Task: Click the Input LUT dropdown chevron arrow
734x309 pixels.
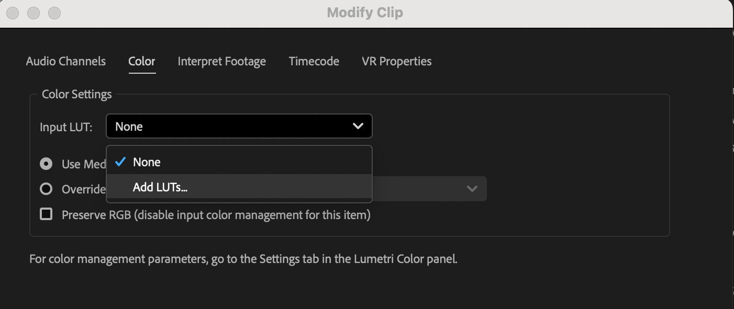Action: pos(358,127)
